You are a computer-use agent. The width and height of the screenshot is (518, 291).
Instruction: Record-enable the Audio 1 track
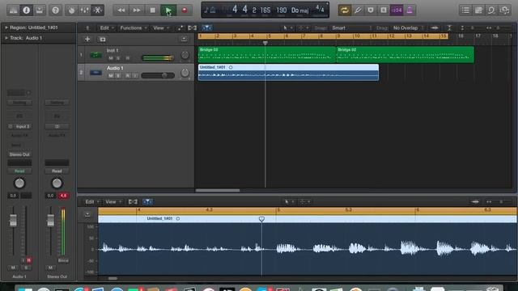[x=128, y=75]
